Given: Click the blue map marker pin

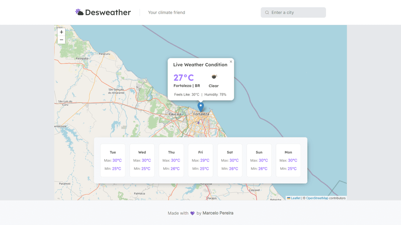Looking at the screenshot, I should 200,107.
